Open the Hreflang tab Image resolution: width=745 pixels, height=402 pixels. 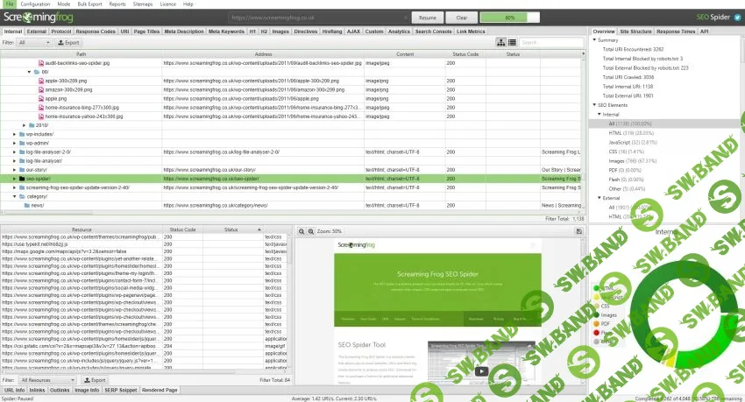[332, 32]
